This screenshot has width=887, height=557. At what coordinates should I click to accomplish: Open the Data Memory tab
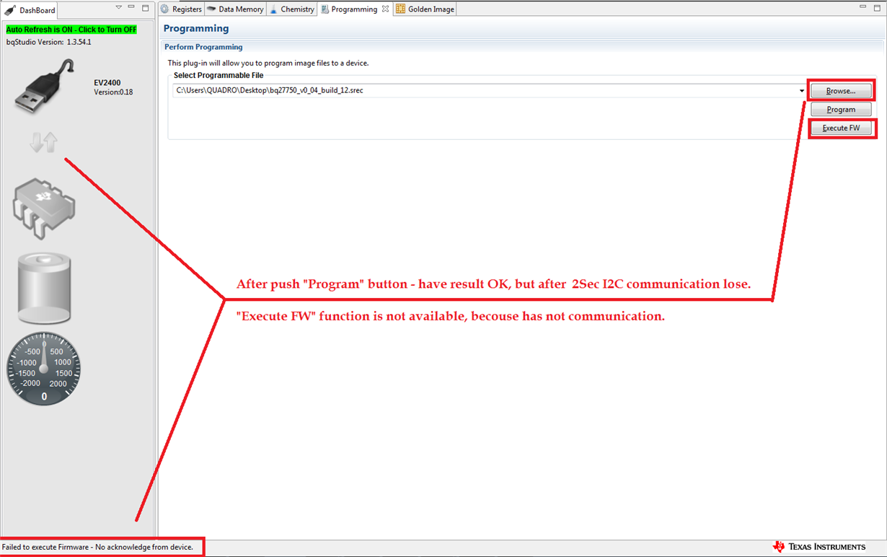tap(235, 9)
